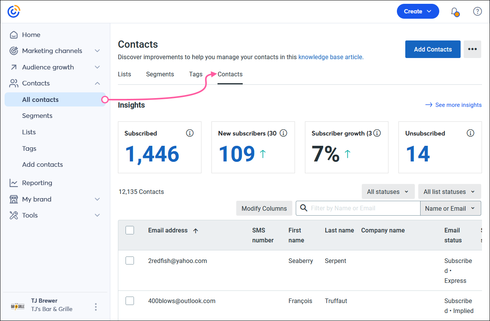
Task: Show info for Subscribed card
Action: (190, 133)
